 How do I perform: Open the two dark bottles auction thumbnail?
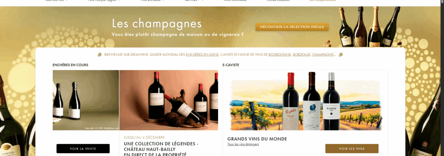[86, 100]
